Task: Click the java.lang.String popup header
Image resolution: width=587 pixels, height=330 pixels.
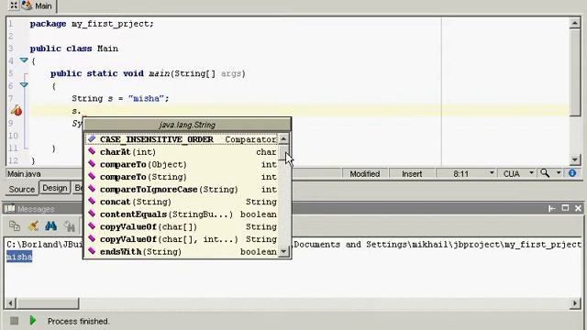Action: pos(187,125)
